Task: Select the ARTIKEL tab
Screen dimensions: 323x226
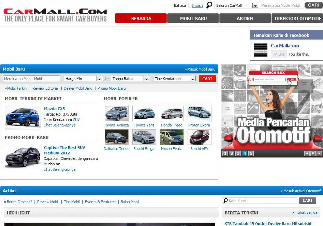Action: click(x=245, y=18)
